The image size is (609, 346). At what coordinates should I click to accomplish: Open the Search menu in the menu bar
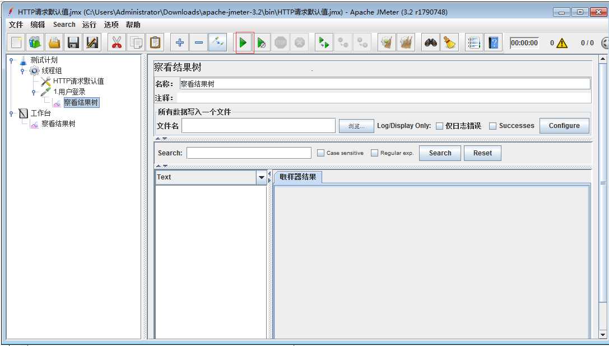(64, 25)
